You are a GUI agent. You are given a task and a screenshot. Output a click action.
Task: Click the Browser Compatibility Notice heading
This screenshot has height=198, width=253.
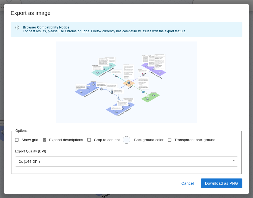click(x=46, y=27)
